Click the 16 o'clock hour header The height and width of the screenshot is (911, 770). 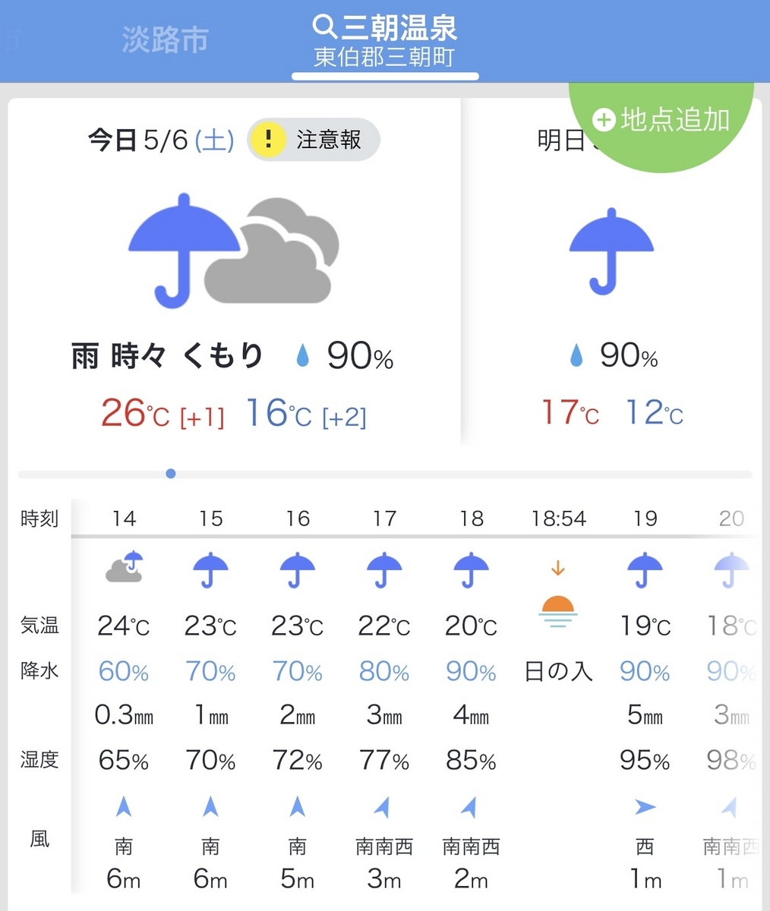[x=298, y=519]
